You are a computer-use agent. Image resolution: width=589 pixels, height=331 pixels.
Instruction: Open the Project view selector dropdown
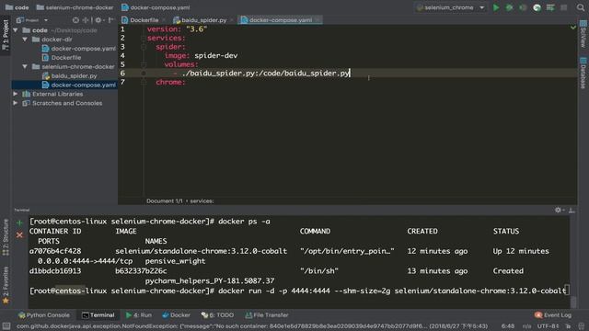coord(32,20)
